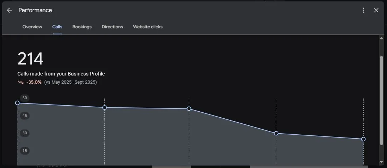Viewport: 387px width, 168px height.
Task: Switch to the Website clicks tab
Action: click(x=148, y=27)
